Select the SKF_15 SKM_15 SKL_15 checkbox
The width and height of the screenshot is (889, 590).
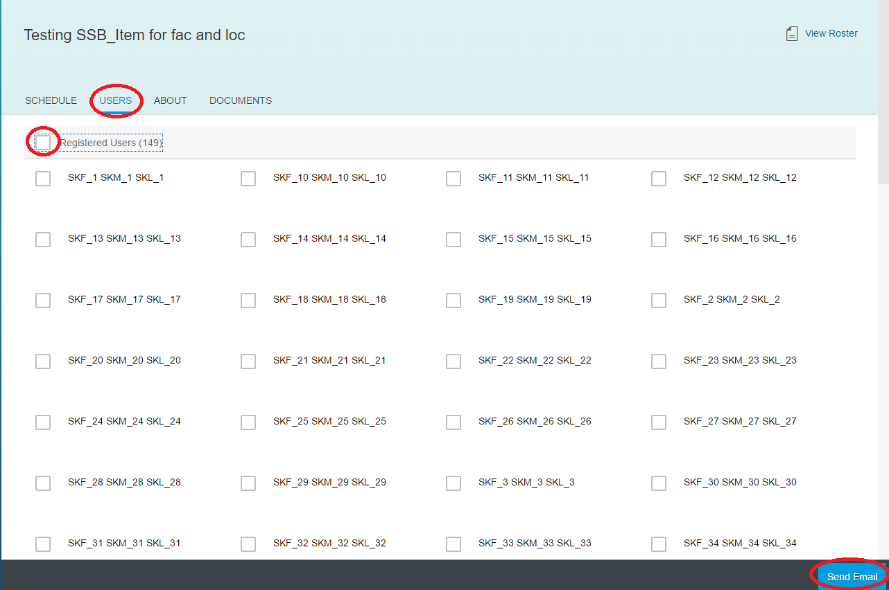(x=454, y=240)
